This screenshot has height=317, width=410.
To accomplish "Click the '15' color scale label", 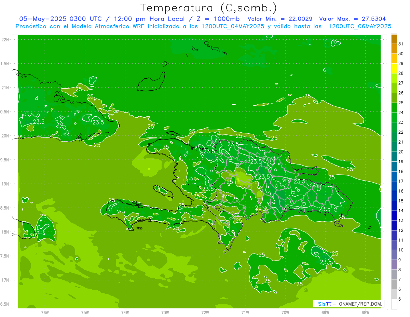I will pyautogui.click(x=401, y=201).
